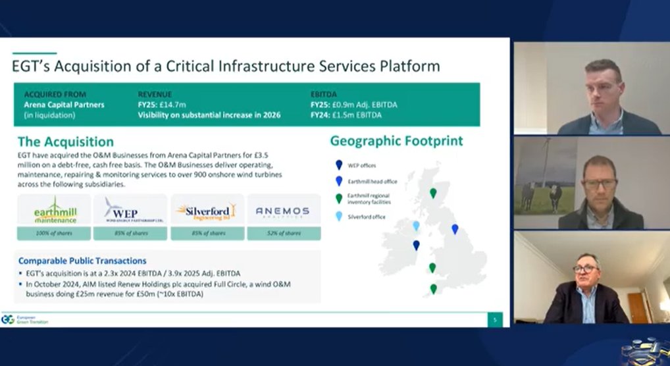Viewport: 670px width, 366px height.
Task: Click "100% of shares" under Earthmill
Action: [x=54, y=234]
